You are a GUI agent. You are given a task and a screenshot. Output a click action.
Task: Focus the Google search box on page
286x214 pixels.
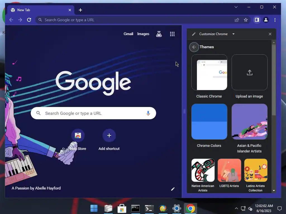tap(93, 113)
